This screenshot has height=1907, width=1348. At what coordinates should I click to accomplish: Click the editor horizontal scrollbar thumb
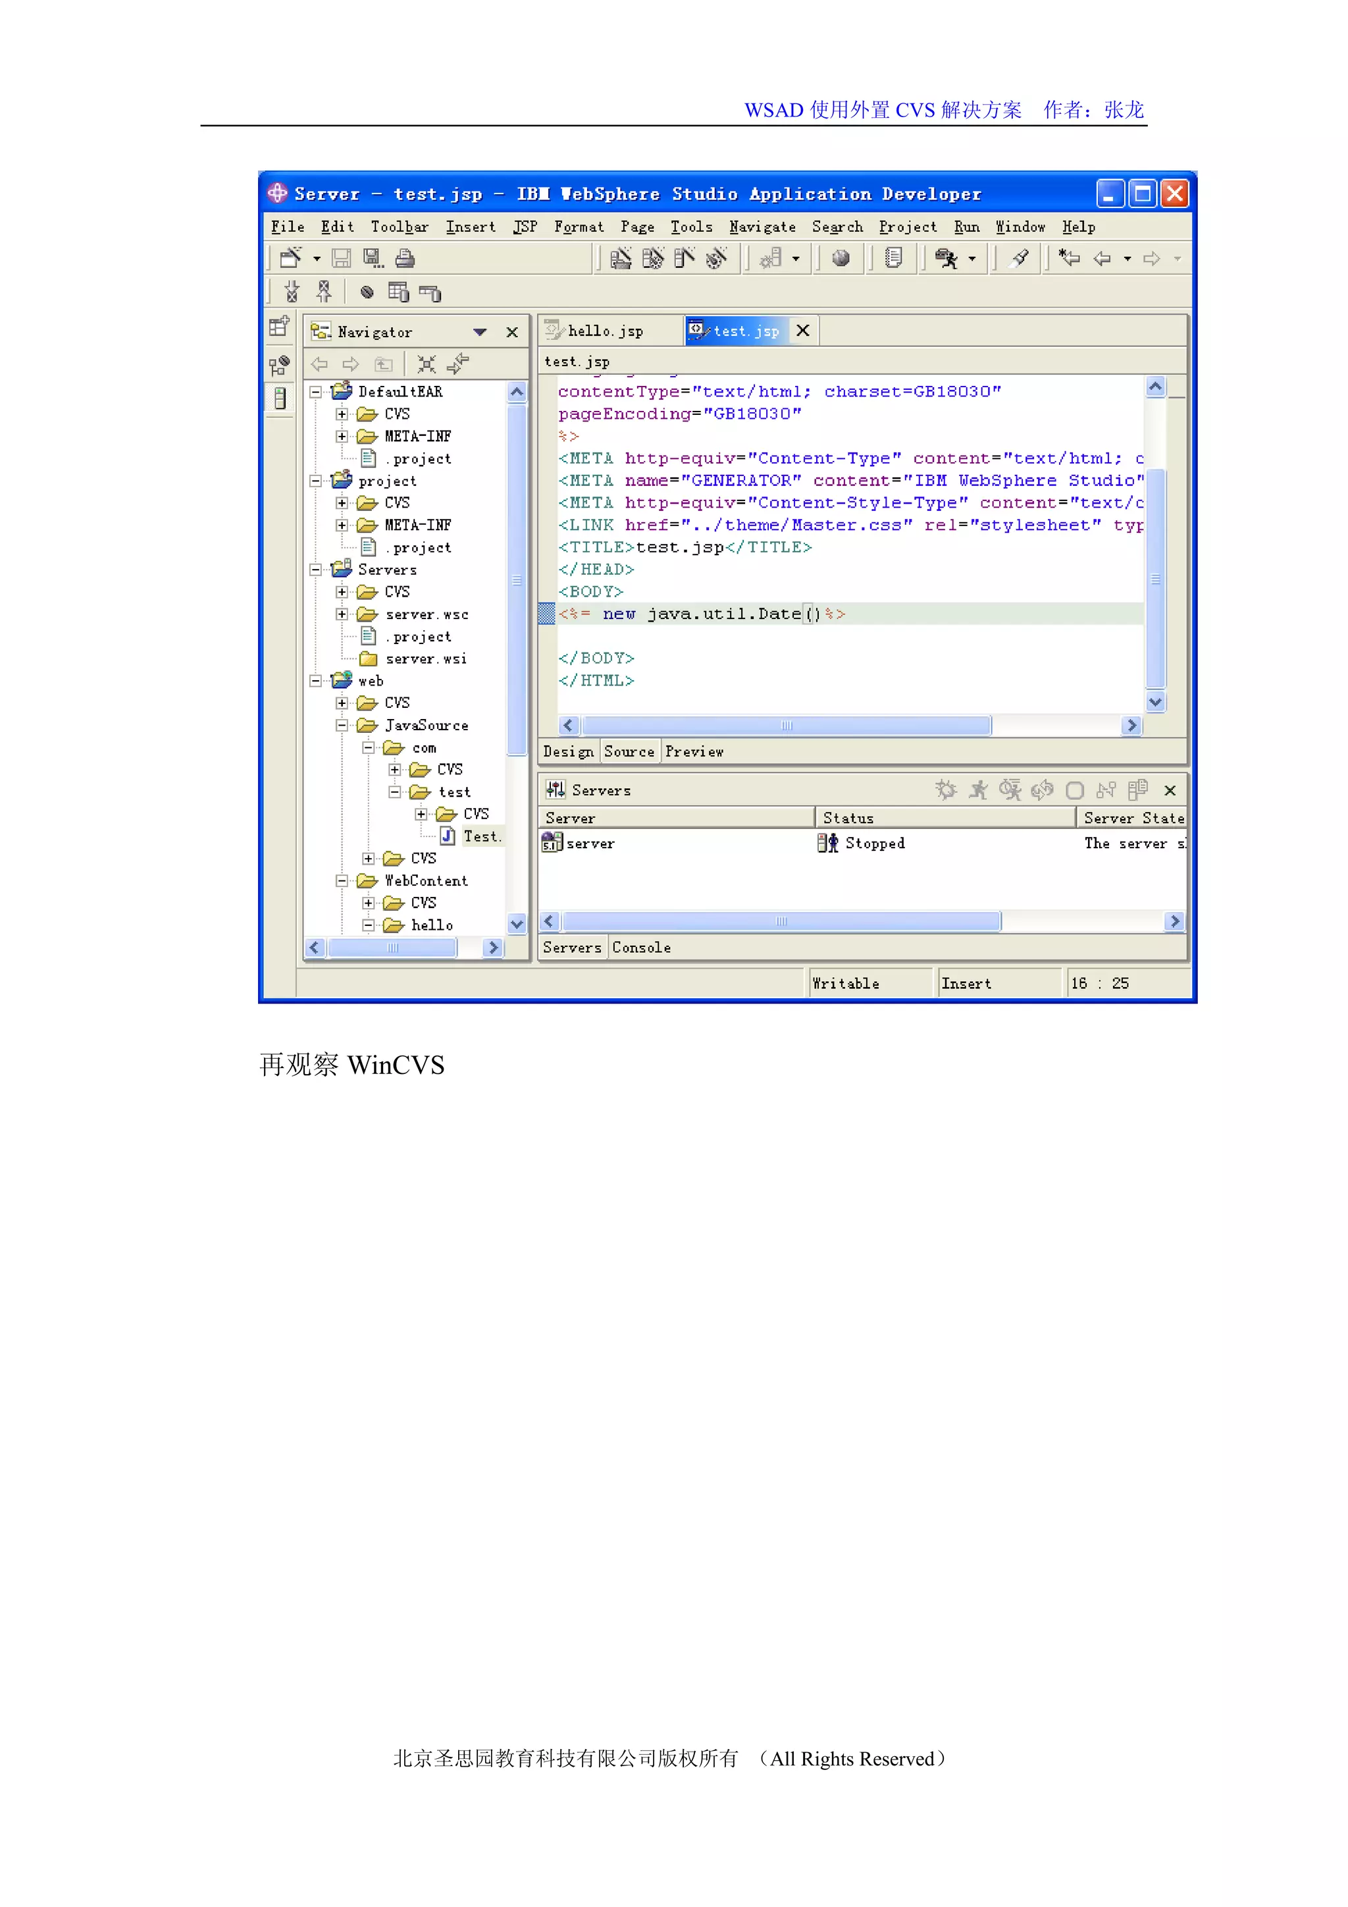pos(786,726)
